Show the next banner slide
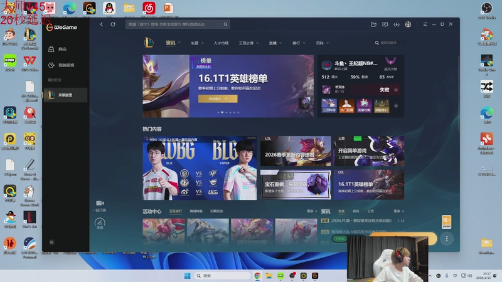The image size is (502, 282). (310, 86)
